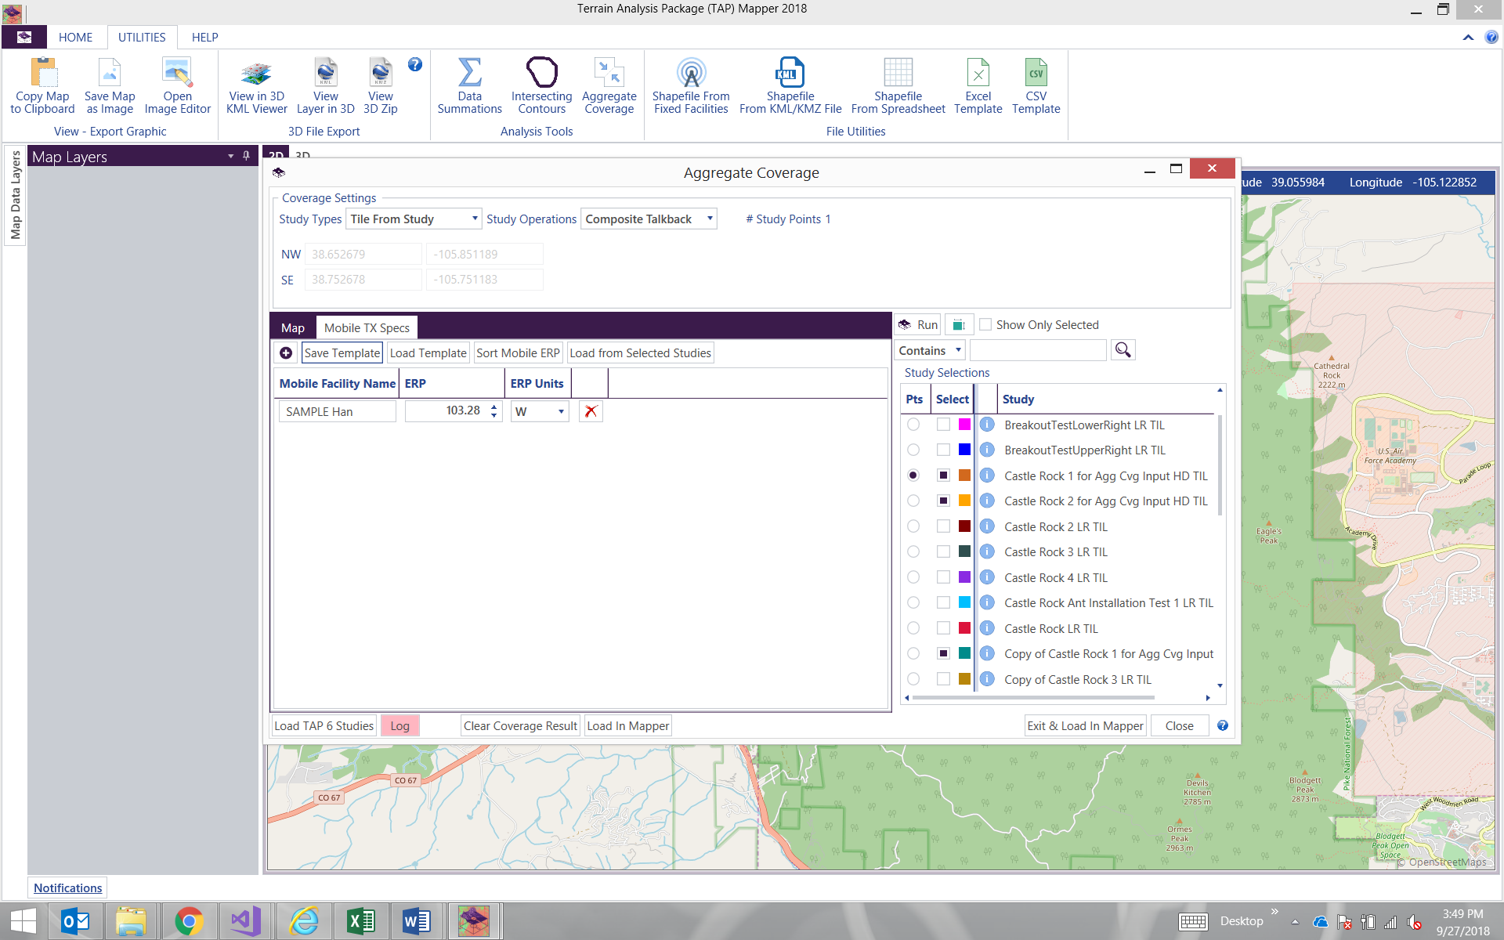The height and width of the screenshot is (940, 1504).
Task: Switch to the Mobile TX Specs tab
Action: [367, 327]
